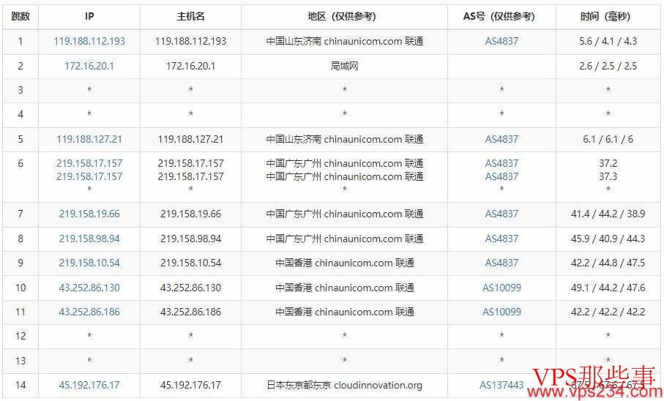Click hop number 3 in 跳数 column

(x=20, y=90)
